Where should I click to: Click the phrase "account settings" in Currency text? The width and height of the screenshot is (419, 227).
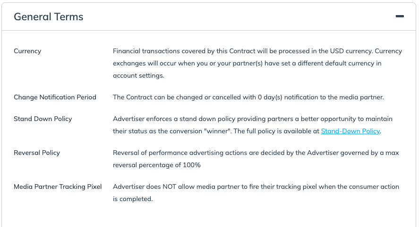coord(138,75)
